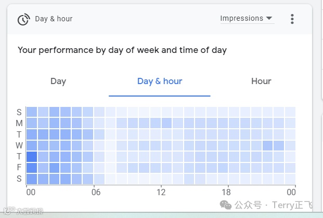Viewport: 323px width, 218px height.
Task: Select the Sunday 00 cell in top row
Action: pyautogui.click(x=32, y=112)
